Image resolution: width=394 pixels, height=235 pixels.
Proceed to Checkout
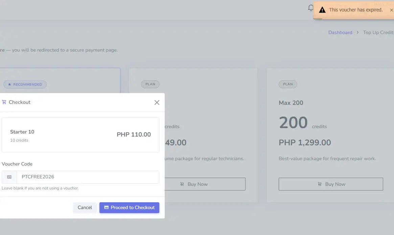[x=129, y=207]
